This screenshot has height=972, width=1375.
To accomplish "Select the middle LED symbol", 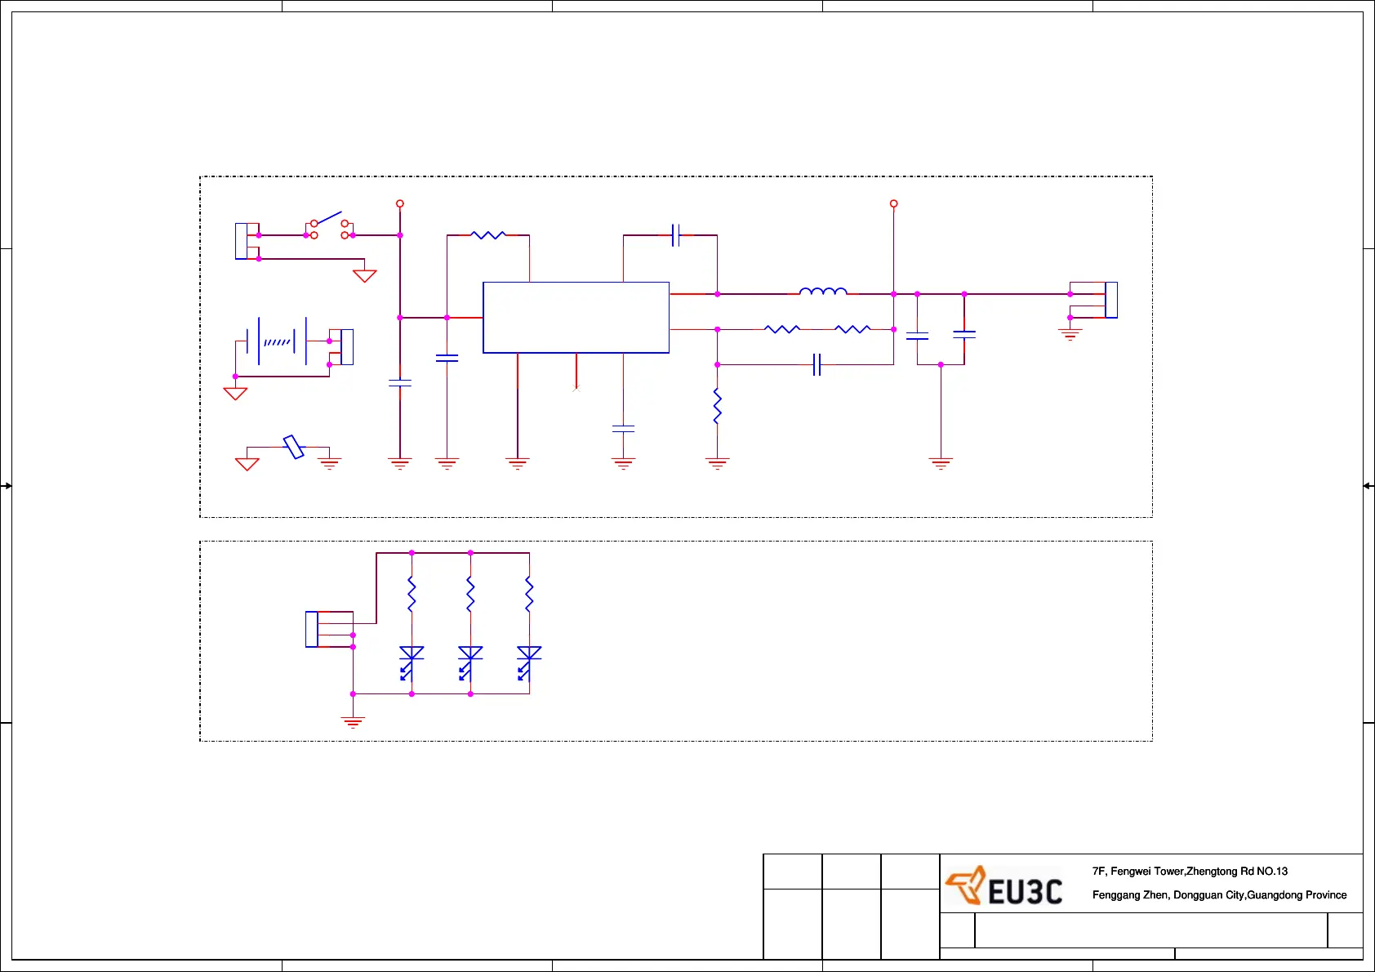I will tap(470, 663).
